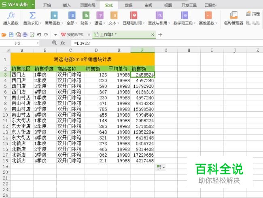Click the Name Box showing F3

click(18, 43)
